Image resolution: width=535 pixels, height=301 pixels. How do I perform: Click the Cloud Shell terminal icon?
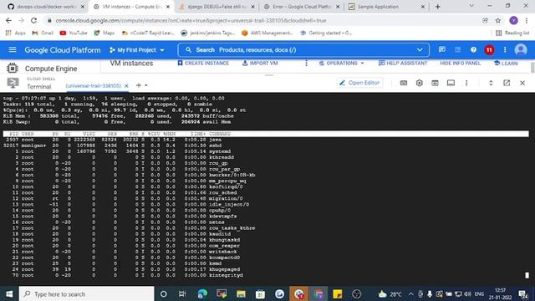point(13,83)
